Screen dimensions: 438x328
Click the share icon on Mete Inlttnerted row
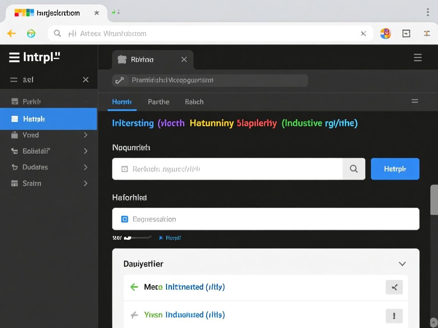coord(394,287)
